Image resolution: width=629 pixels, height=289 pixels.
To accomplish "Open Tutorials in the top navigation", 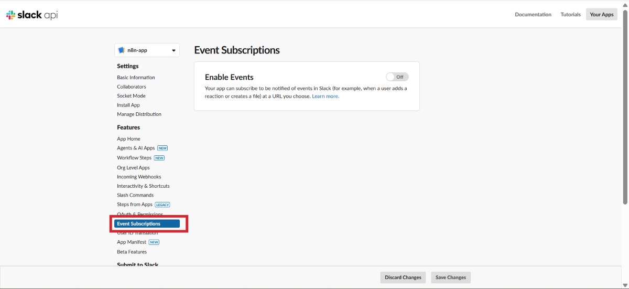I will (x=571, y=15).
